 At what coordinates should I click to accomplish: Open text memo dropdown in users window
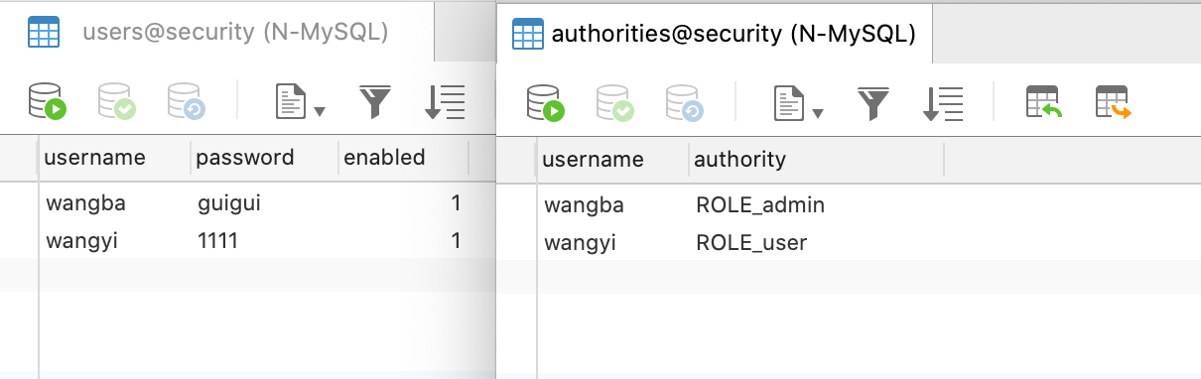[x=300, y=101]
